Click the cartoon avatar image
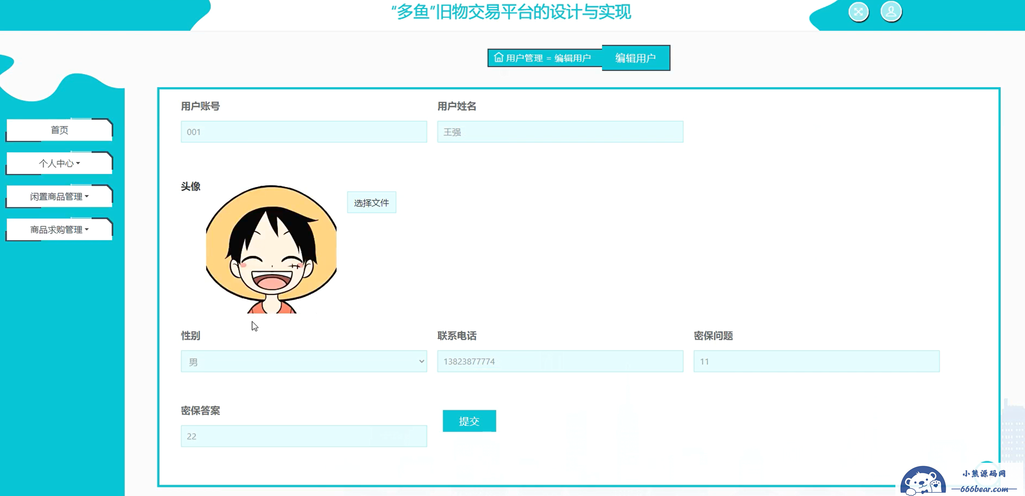This screenshot has height=496, width=1025. pos(272,249)
